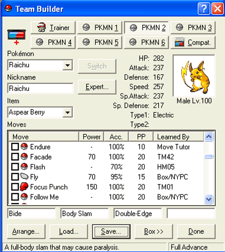225x252 pixels.
Task: Click the Double-Edge move slot field
Action: coord(138,214)
